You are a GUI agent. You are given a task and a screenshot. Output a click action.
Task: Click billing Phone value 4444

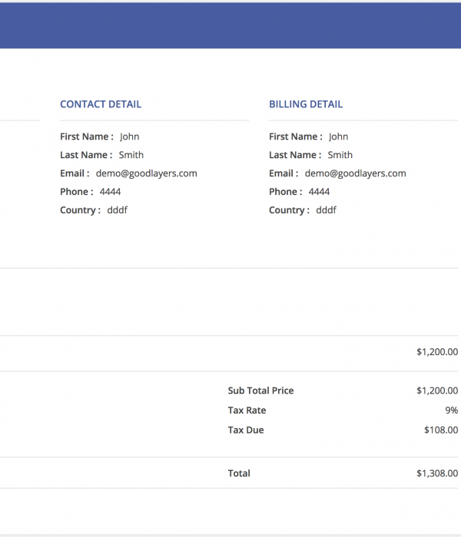(319, 192)
